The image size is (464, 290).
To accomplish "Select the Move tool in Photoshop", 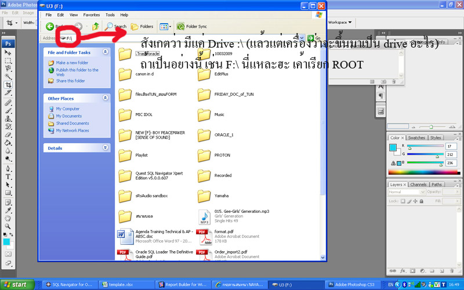I will point(8,52).
